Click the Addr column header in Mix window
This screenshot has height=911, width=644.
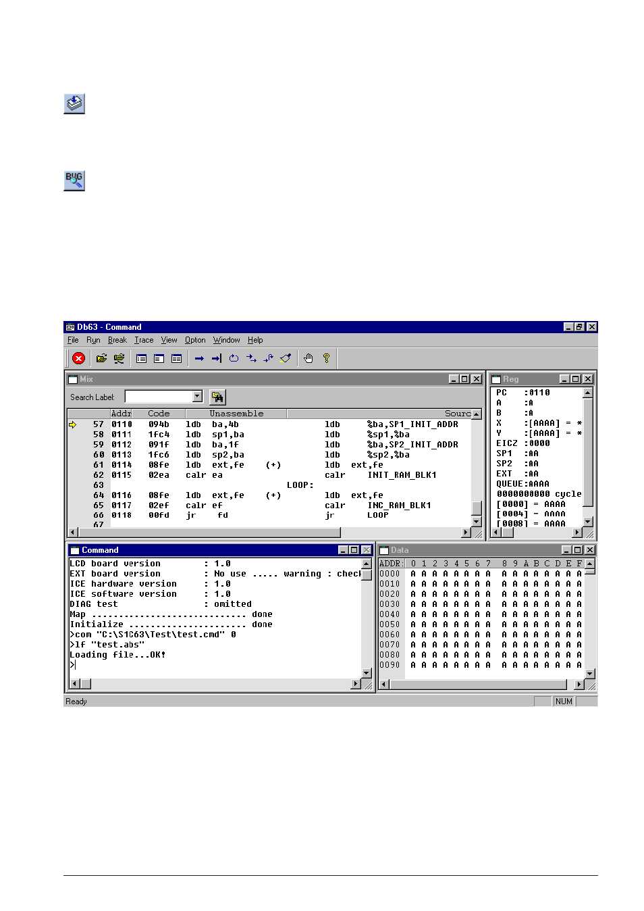(x=121, y=414)
